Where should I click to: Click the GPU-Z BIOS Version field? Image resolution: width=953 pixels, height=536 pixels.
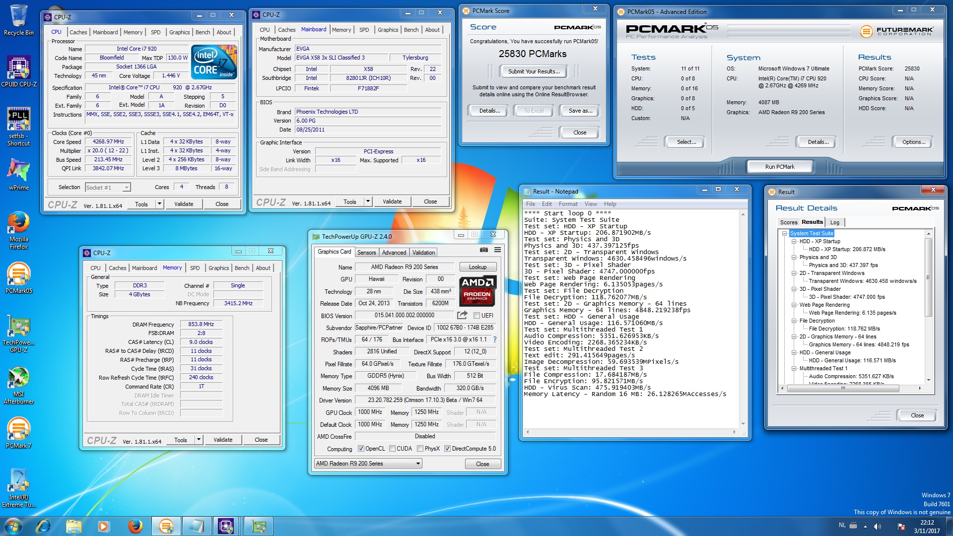coord(404,315)
